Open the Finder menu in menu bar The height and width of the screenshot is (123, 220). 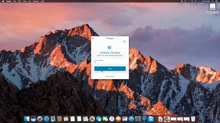tap(9, 1)
